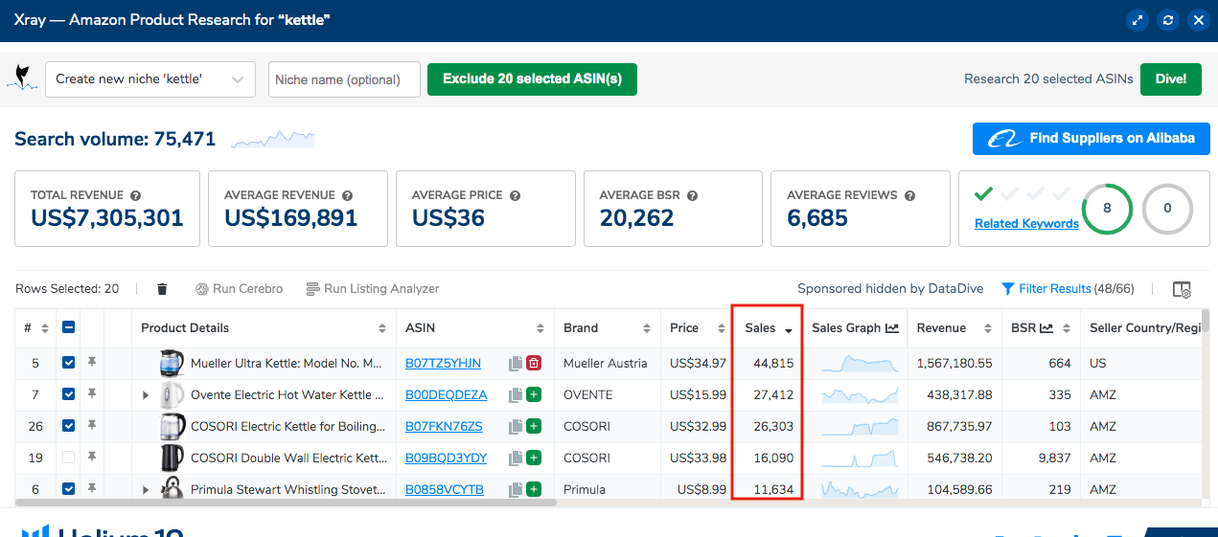Image resolution: width=1218 pixels, height=537 pixels.
Task: Click Total Revenue help icon
Action: [136, 195]
